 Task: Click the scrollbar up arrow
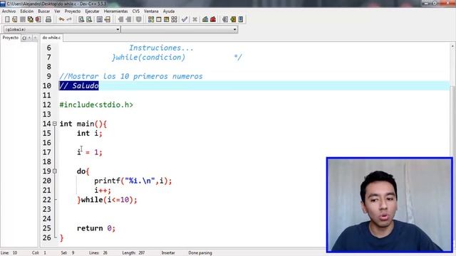452,46
